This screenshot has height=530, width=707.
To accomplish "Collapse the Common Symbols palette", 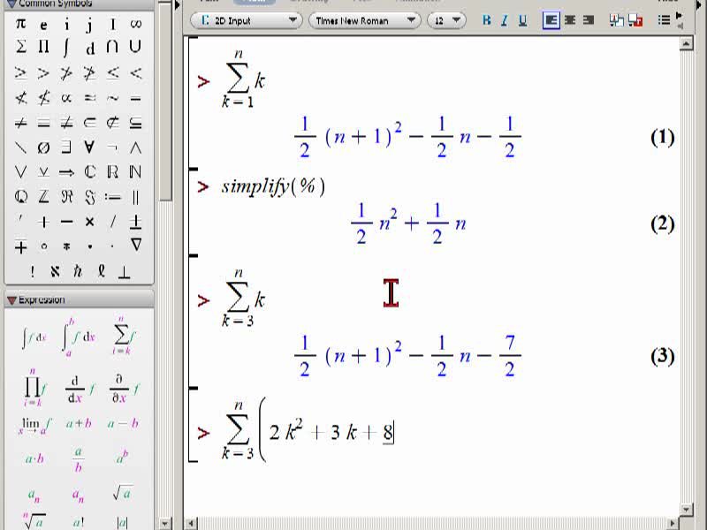I will [11, 4].
